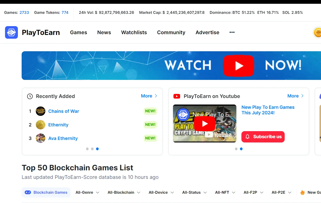
Task: Click the Ethernity game icon
Action: coord(41,125)
